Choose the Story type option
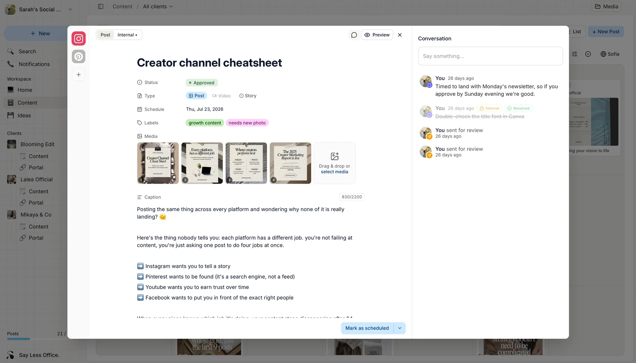Viewport: 636px width, 363px height. pos(248,96)
